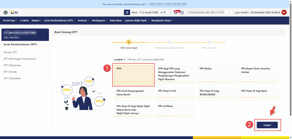Open the notification bell with Baru badge

176,12
